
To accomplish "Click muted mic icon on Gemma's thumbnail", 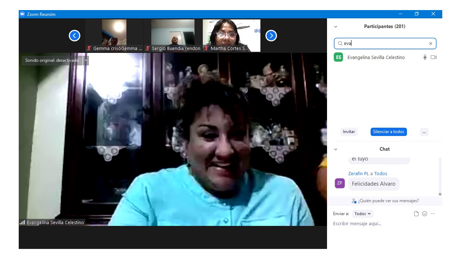I will point(89,48).
